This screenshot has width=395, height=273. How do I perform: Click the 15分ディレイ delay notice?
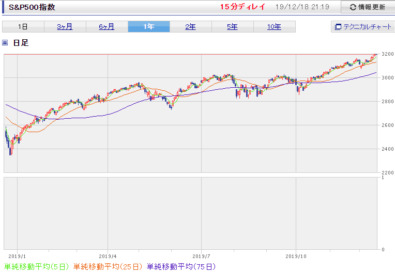pos(242,7)
